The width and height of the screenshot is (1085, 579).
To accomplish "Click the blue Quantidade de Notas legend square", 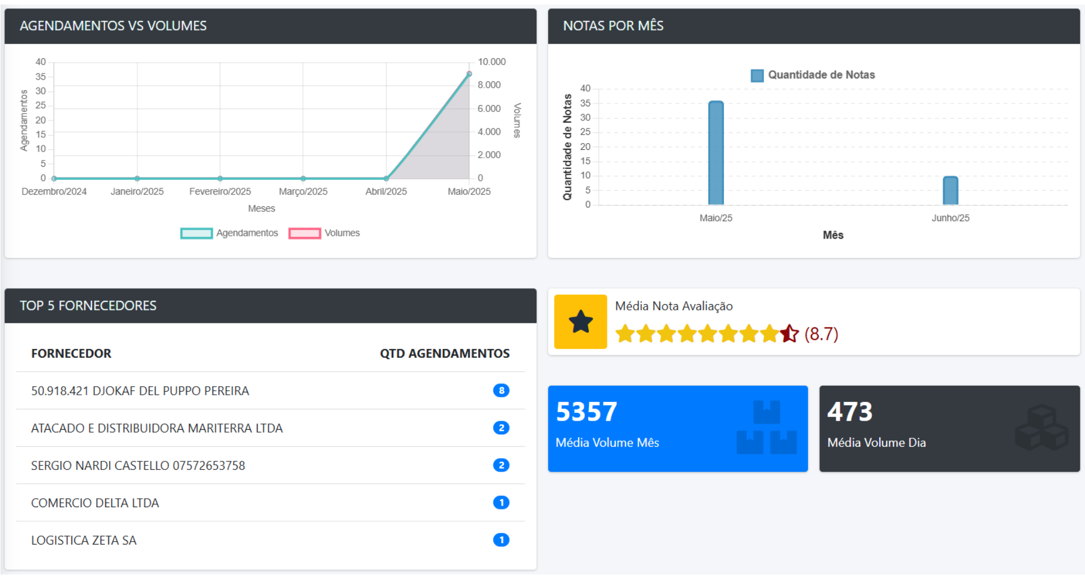I will pyautogui.click(x=757, y=74).
